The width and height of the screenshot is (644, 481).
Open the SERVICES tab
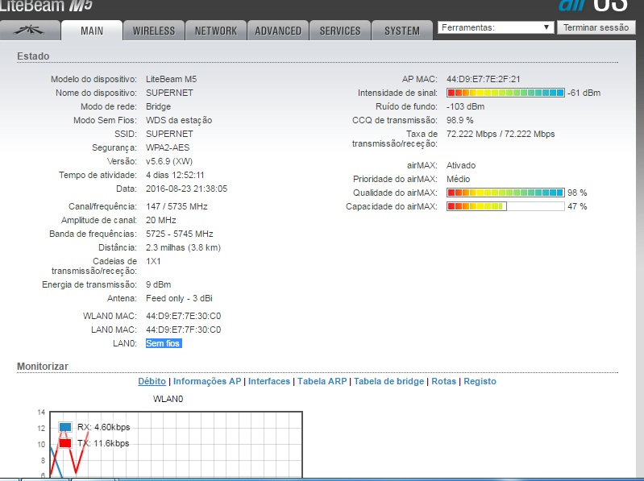click(339, 31)
